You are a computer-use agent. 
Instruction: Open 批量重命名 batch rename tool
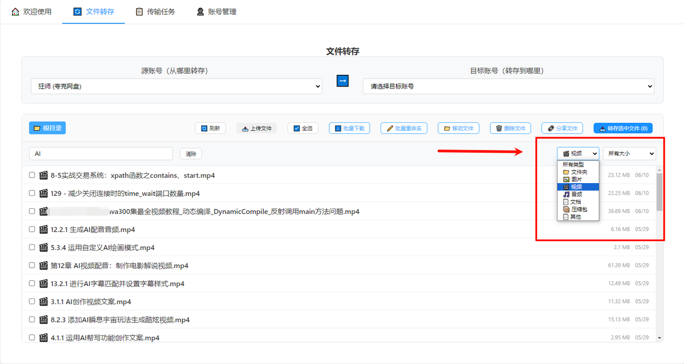(404, 128)
